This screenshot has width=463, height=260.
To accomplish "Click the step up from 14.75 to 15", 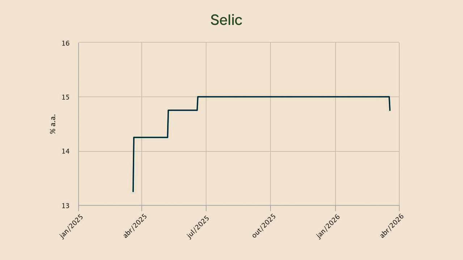I will coord(197,103).
